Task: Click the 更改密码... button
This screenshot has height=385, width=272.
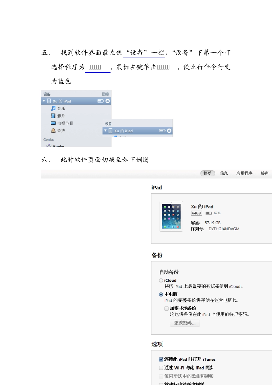Action: (x=185, y=323)
